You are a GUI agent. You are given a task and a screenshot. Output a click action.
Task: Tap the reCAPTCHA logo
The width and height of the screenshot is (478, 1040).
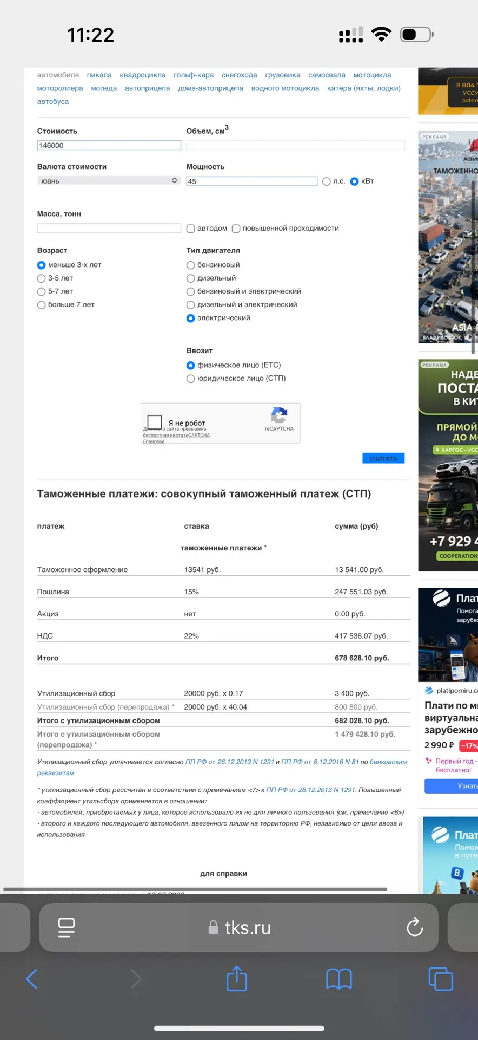click(x=279, y=415)
